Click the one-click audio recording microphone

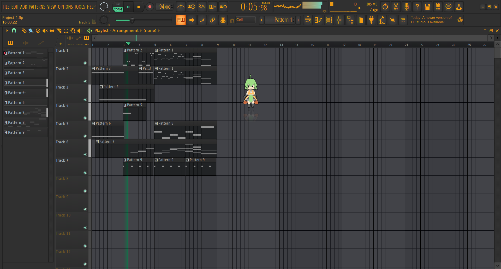(x=406, y=7)
